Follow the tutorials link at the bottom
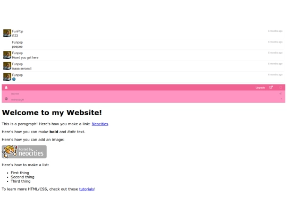The image size is (287, 215). [87, 189]
